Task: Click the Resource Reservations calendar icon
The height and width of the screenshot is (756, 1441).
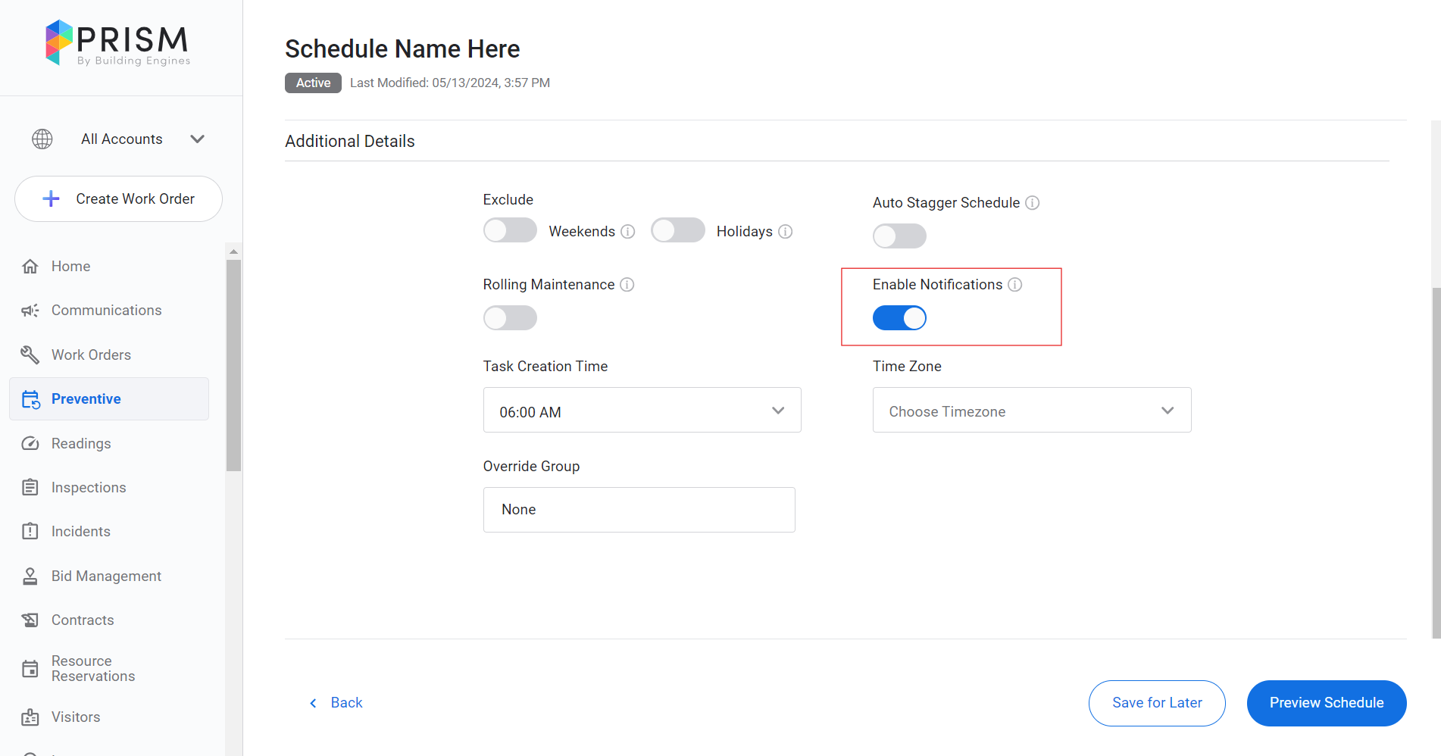Action: click(30, 668)
